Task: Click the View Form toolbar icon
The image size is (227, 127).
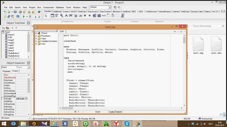Action: click(9, 17)
